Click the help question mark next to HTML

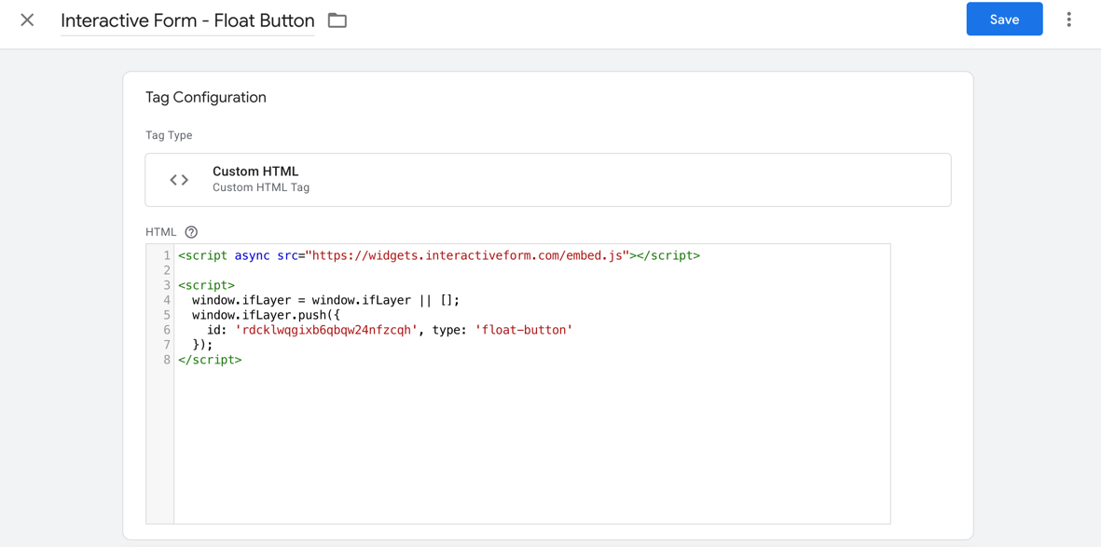[x=191, y=231]
